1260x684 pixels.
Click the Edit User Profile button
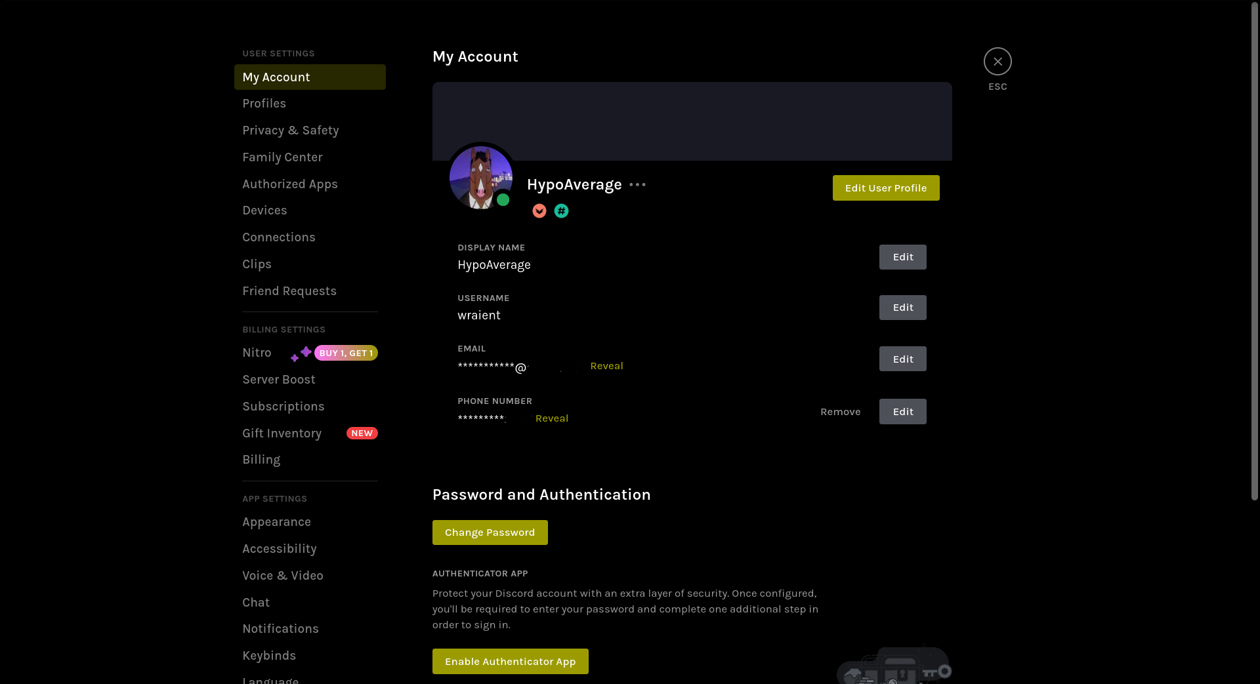pos(886,188)
